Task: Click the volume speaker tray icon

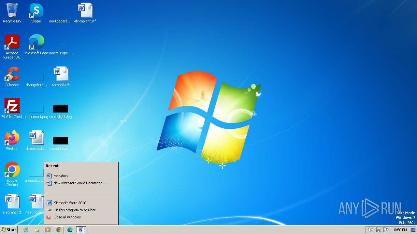Action: tap(370, 230)
